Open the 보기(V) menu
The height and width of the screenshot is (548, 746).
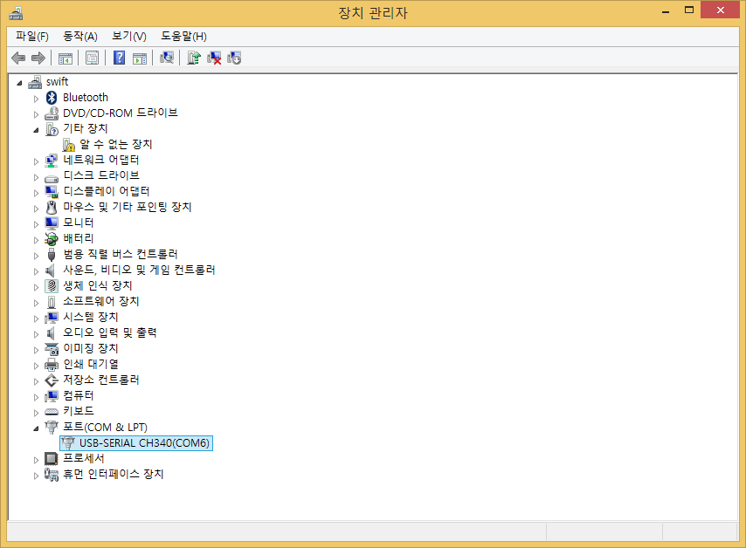pos(129,36)
